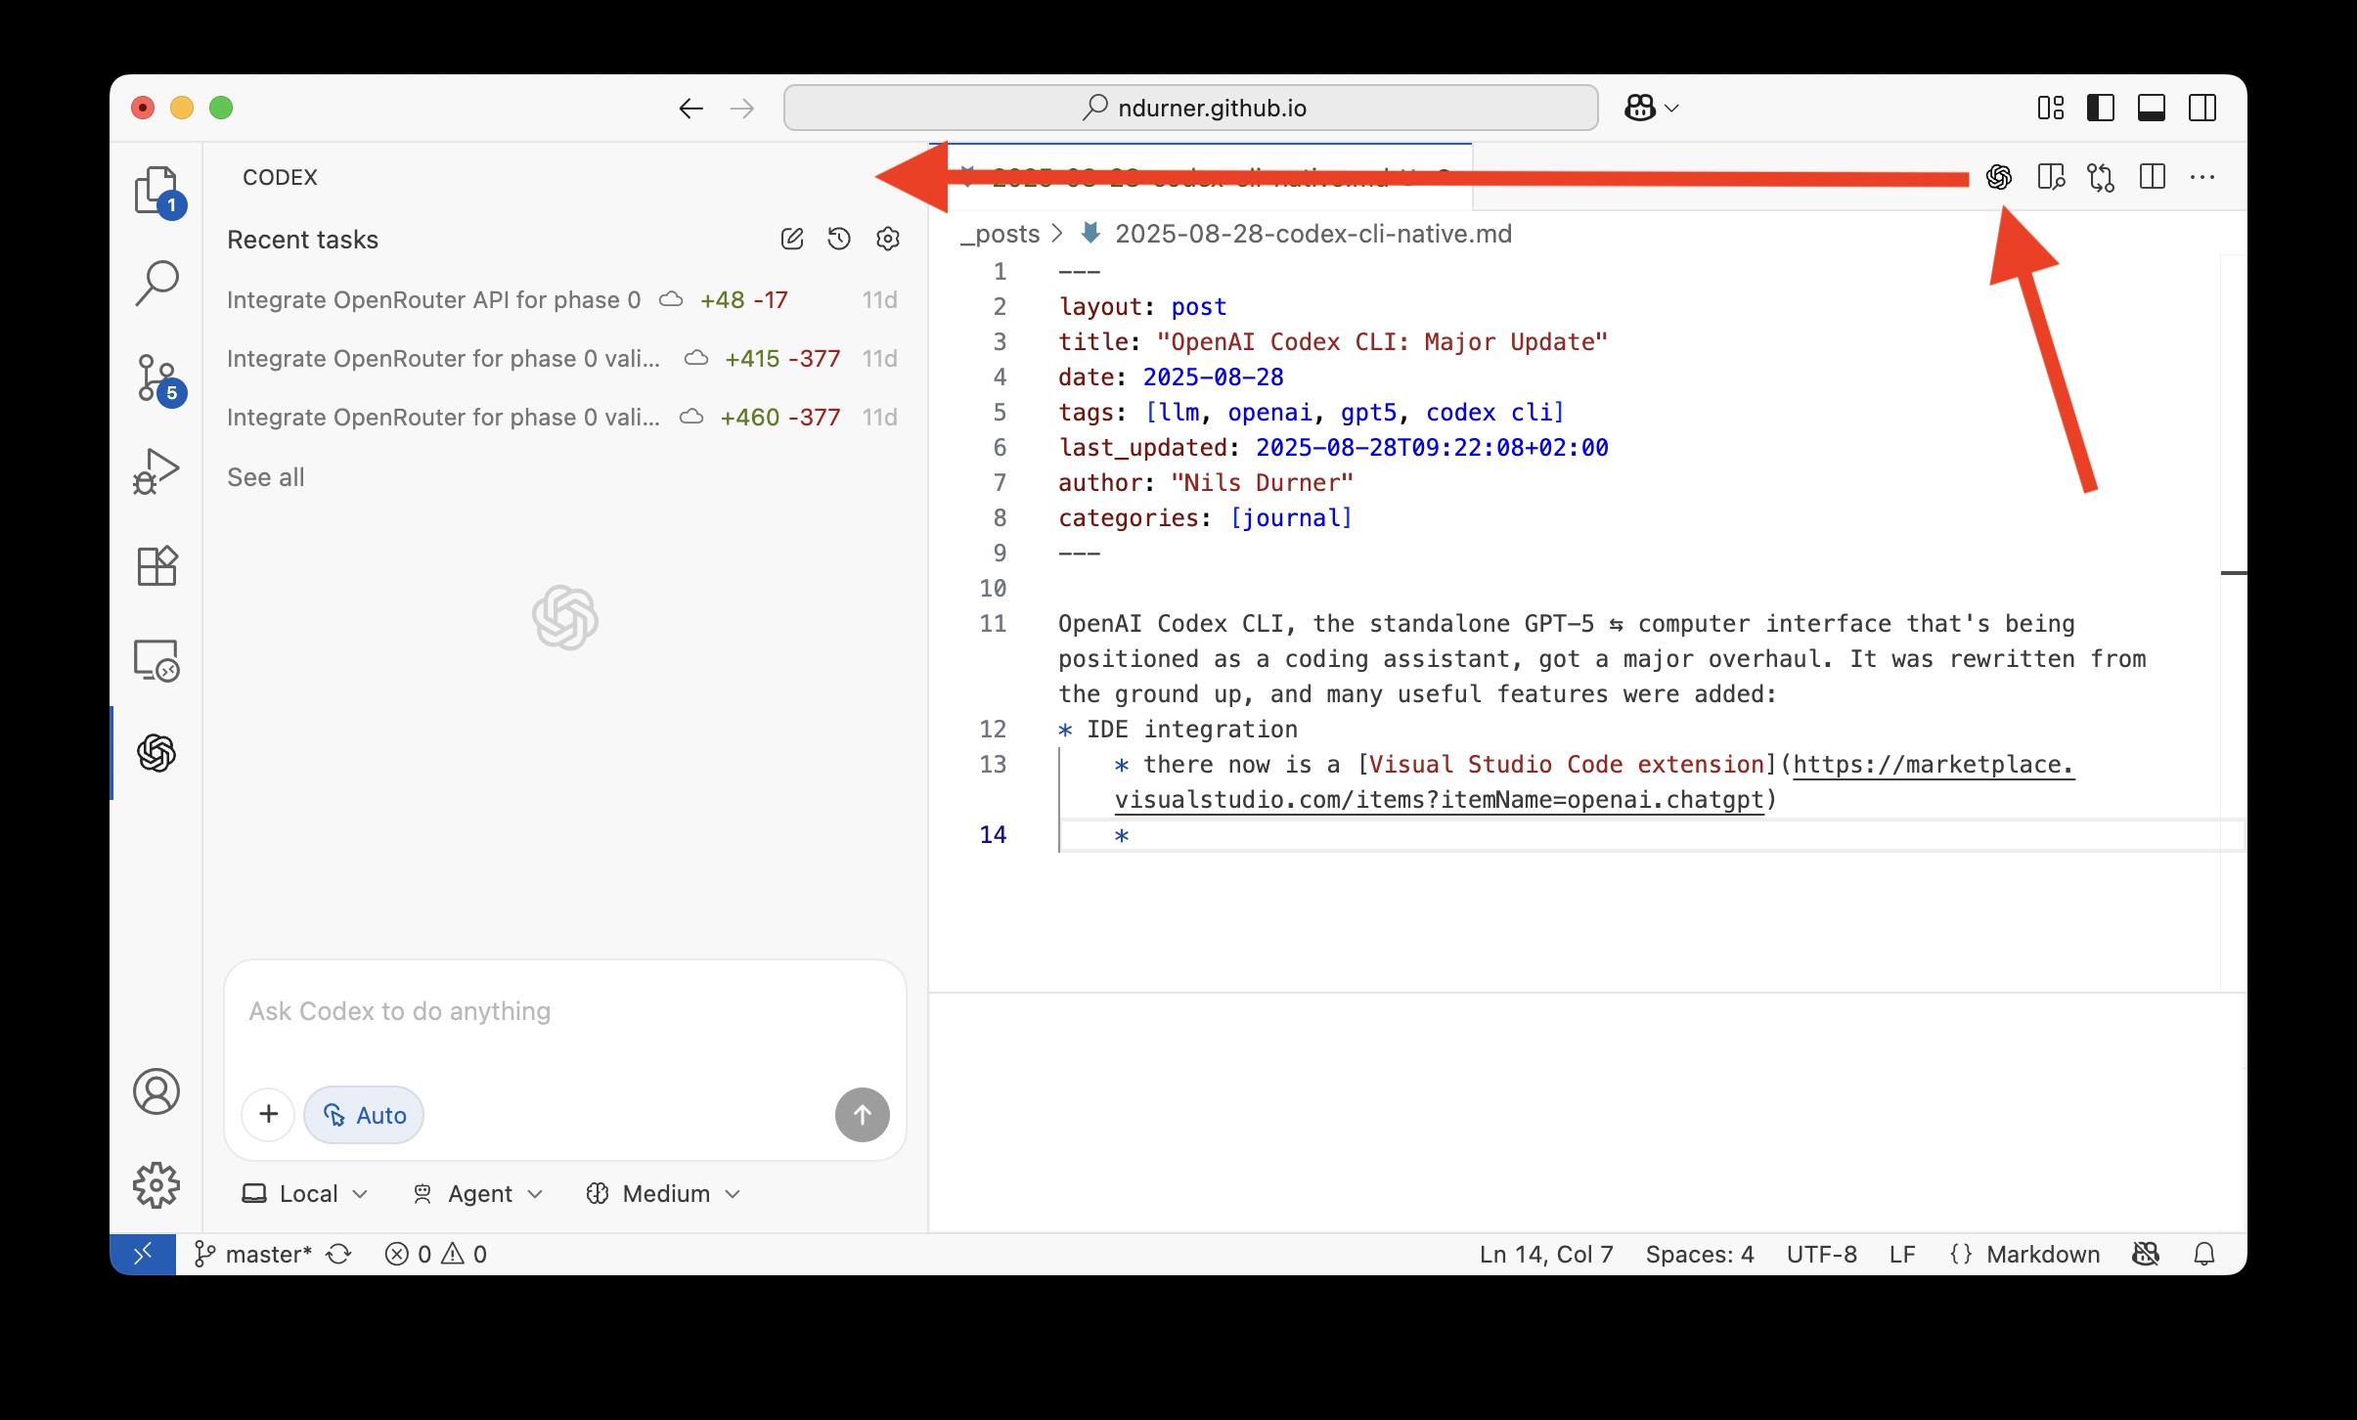The width and height of the screenshot is (2357, 1420).
Task: Click the CODEX panel header
Action: click(x=280, y=177)
